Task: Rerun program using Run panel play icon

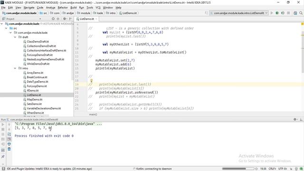Action: pos(3,124)
